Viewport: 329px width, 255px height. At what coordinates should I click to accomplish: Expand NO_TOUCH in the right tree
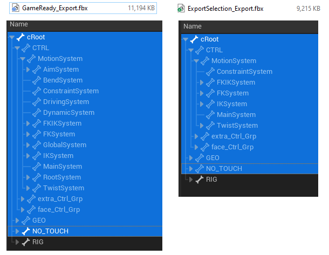coord(191,169)
